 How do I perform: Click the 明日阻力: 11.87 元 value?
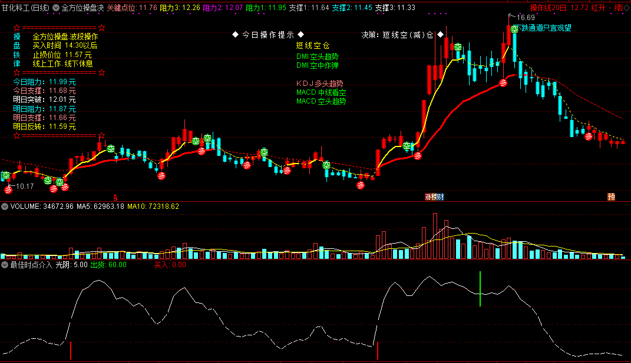click(44, 109)
